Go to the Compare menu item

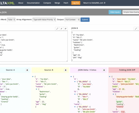(47, 3)
